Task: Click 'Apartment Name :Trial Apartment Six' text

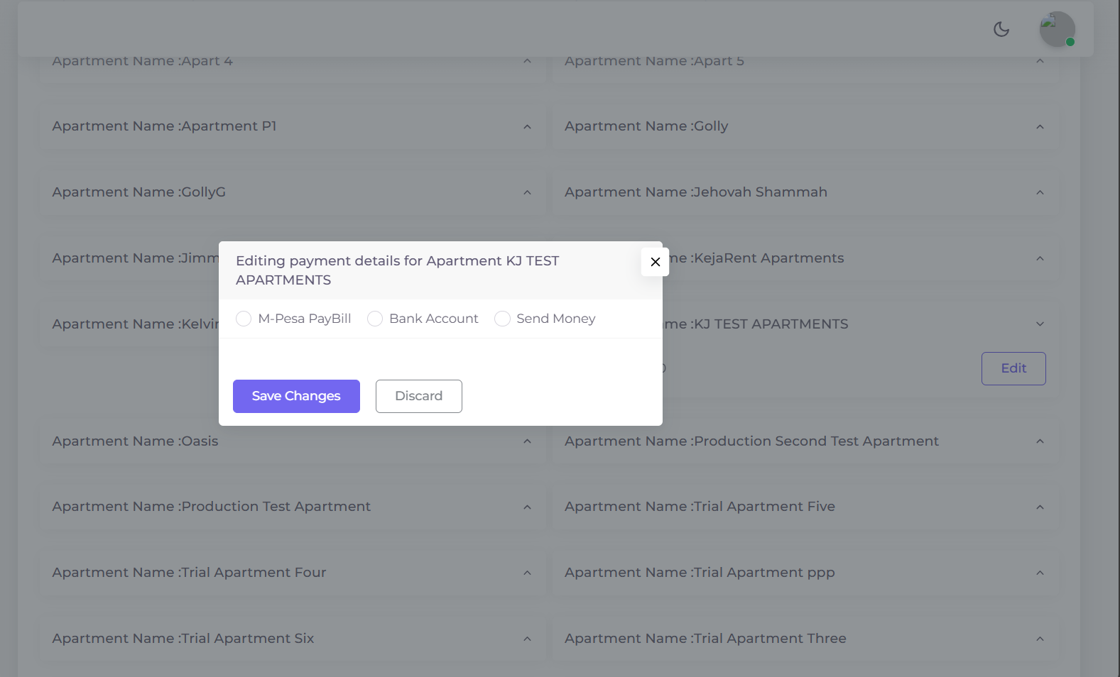Action: pos(183,638)
